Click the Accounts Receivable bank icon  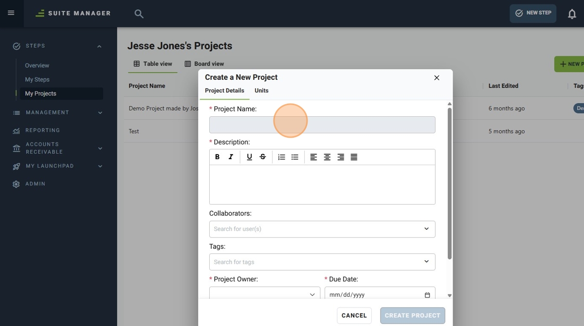click(17, 148)
